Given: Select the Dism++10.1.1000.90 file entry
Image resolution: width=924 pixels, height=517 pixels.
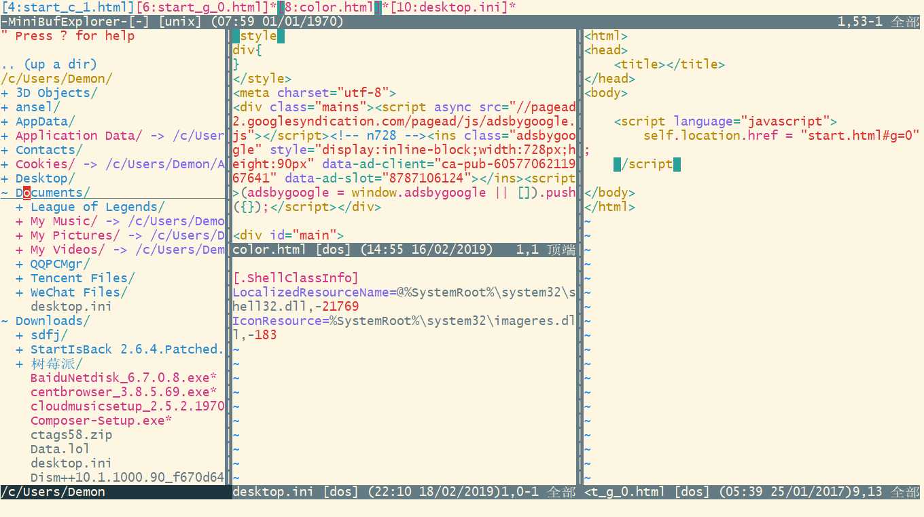Looking at the screenshot, I should [x=127, y=478].
